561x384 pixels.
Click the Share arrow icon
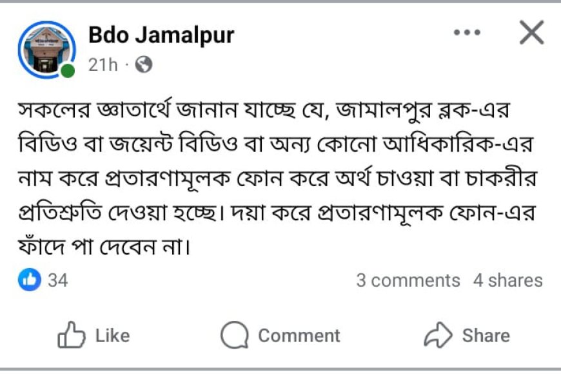point(437,334)
